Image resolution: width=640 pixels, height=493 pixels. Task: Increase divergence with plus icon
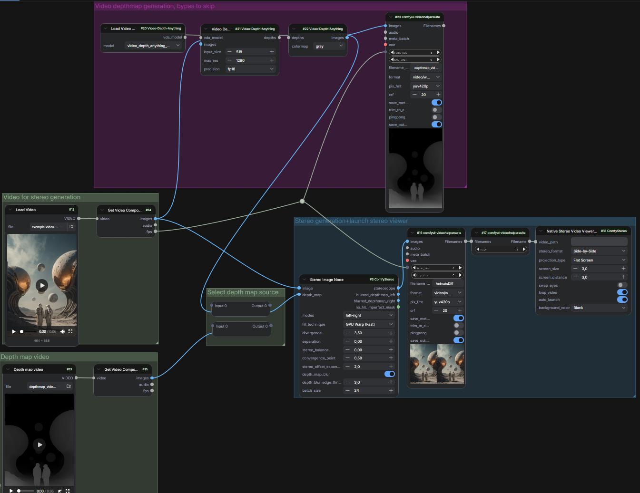391,333
